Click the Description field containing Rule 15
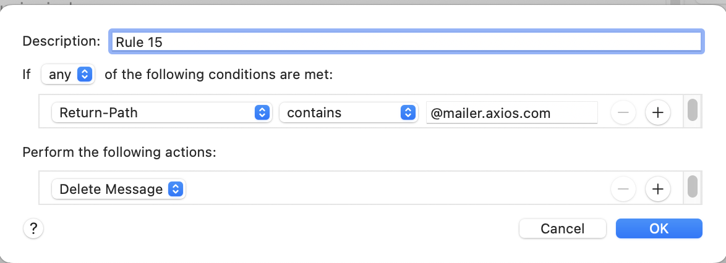Viewport: 726px width, 263px height. pyautogui.click(x=405, y=41)
